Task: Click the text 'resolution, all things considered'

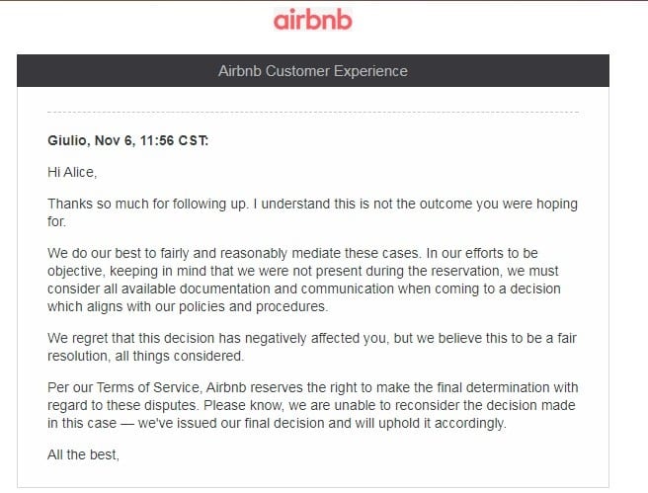Action: [145, 357]
